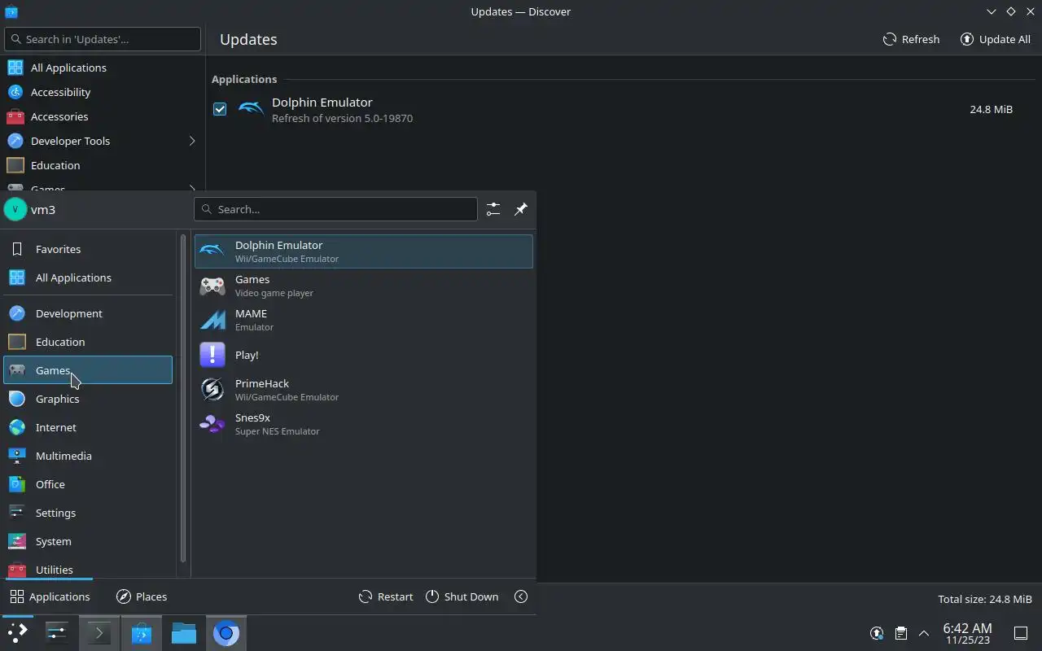The height and width of the screenshot is (651, 1042).
Task: Click the Search in 'Updates' field
Action: (103, 39)
